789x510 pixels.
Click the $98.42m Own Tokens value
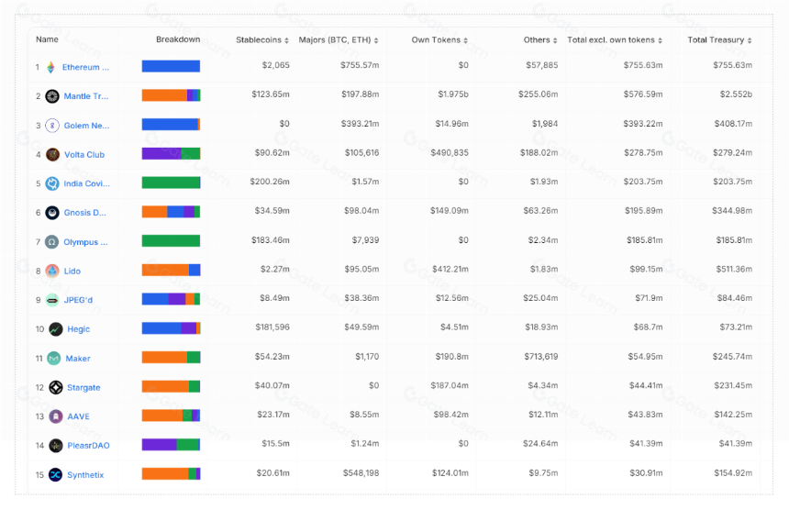pyautogui.click(x=450, y=415)
